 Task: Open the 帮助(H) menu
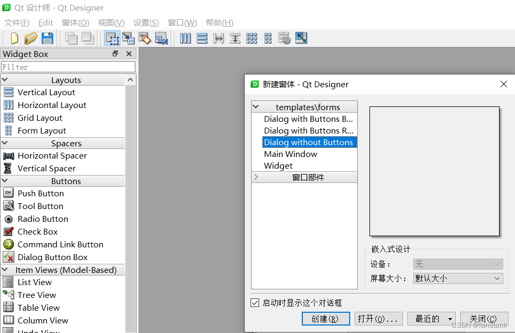pyautogui.click(x=220, y=23)
